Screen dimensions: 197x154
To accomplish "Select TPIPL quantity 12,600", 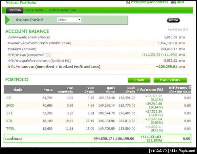I will (x=47, y=129).
